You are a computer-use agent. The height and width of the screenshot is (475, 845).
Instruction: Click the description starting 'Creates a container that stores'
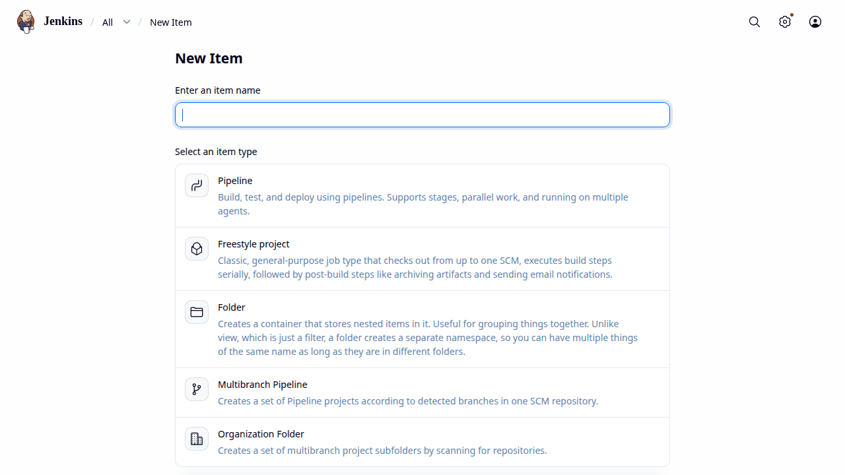click(x=428, y=338)
